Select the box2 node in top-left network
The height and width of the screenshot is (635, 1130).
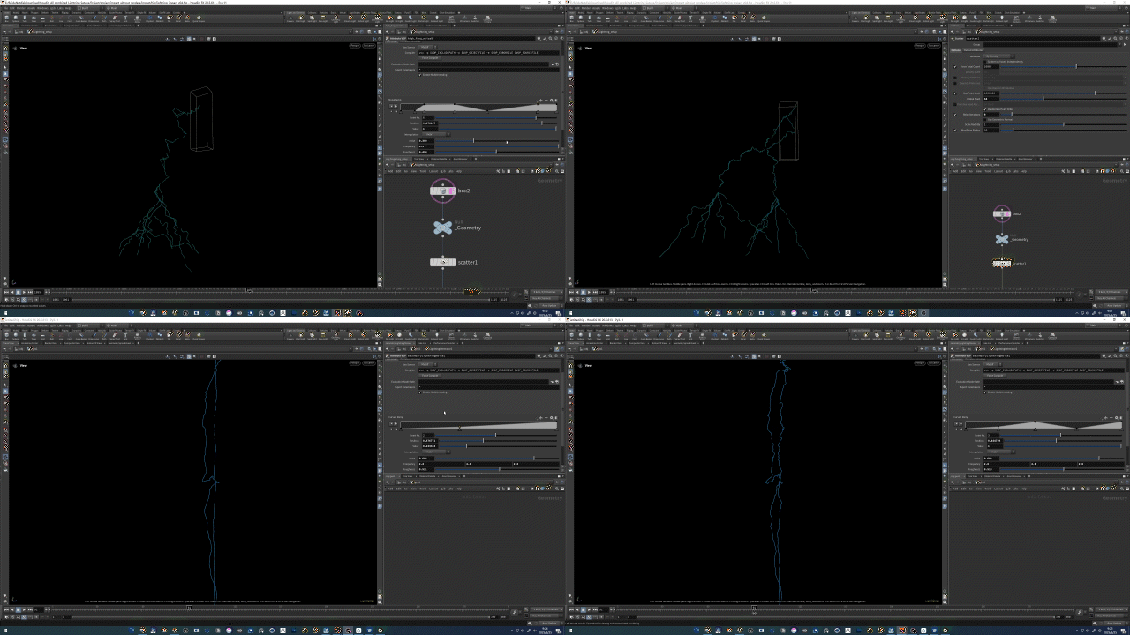(x=443, y=190)
